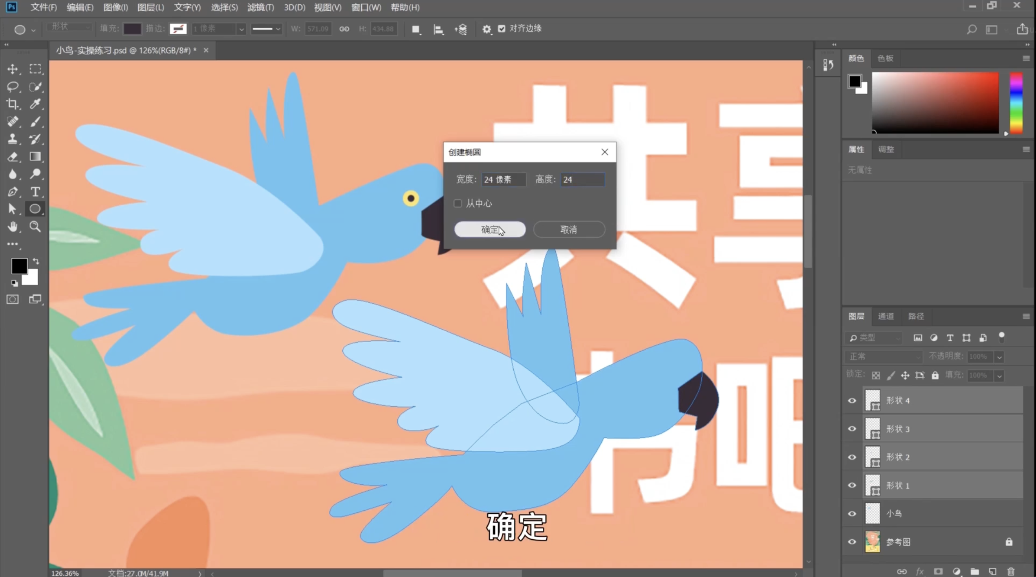This screenshot has width=1036, height=577.
Task: Open the stroke width dropdown
Action: point(241,29)
